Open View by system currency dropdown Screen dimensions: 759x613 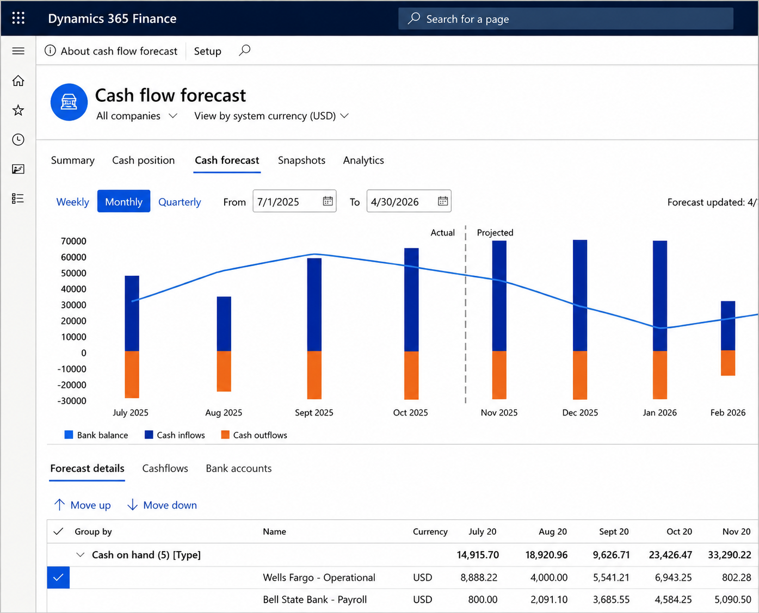(271, 116)
